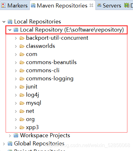Click the Servers tab icon
This screenshot has width=133, height=151.
[x=99, y=5]
